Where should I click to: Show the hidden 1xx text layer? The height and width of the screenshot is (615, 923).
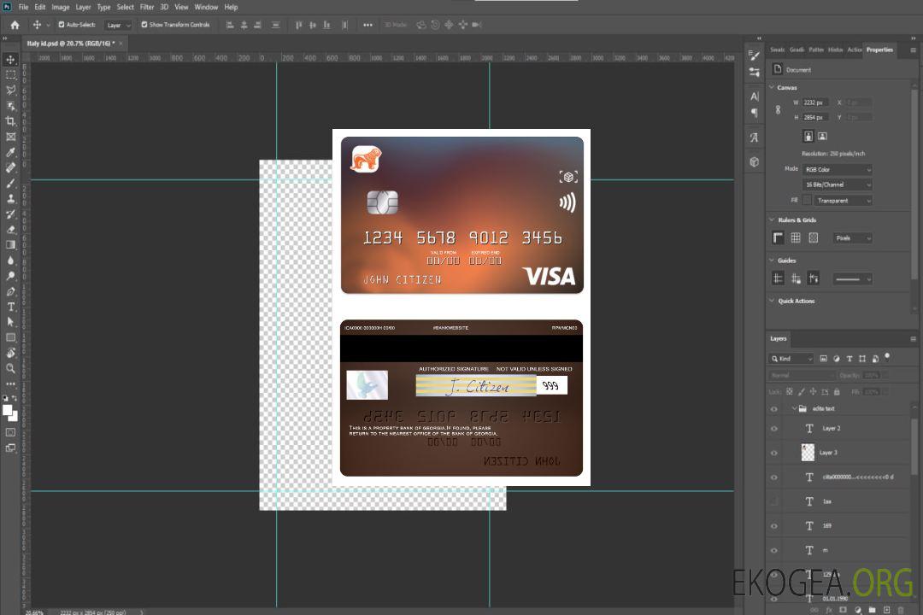pyautogui.click(x=774, y=501)
